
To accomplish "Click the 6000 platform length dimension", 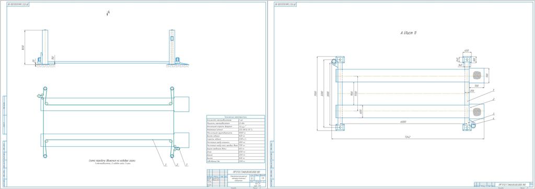I will tap(403, 122).
